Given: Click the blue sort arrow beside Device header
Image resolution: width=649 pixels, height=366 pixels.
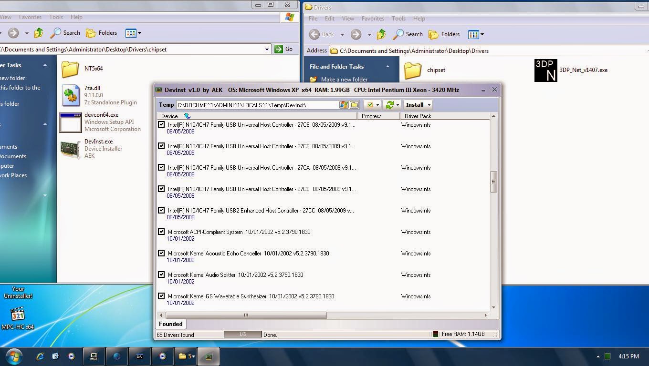Looking at the screenshot, I should [187, 116].
